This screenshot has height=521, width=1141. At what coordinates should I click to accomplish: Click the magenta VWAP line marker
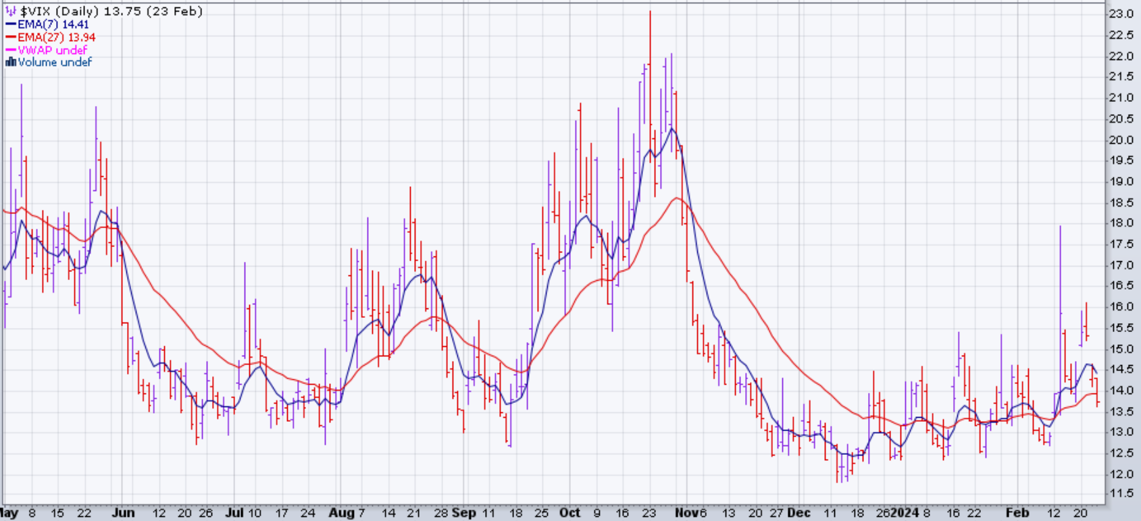[x=11, y=50]
